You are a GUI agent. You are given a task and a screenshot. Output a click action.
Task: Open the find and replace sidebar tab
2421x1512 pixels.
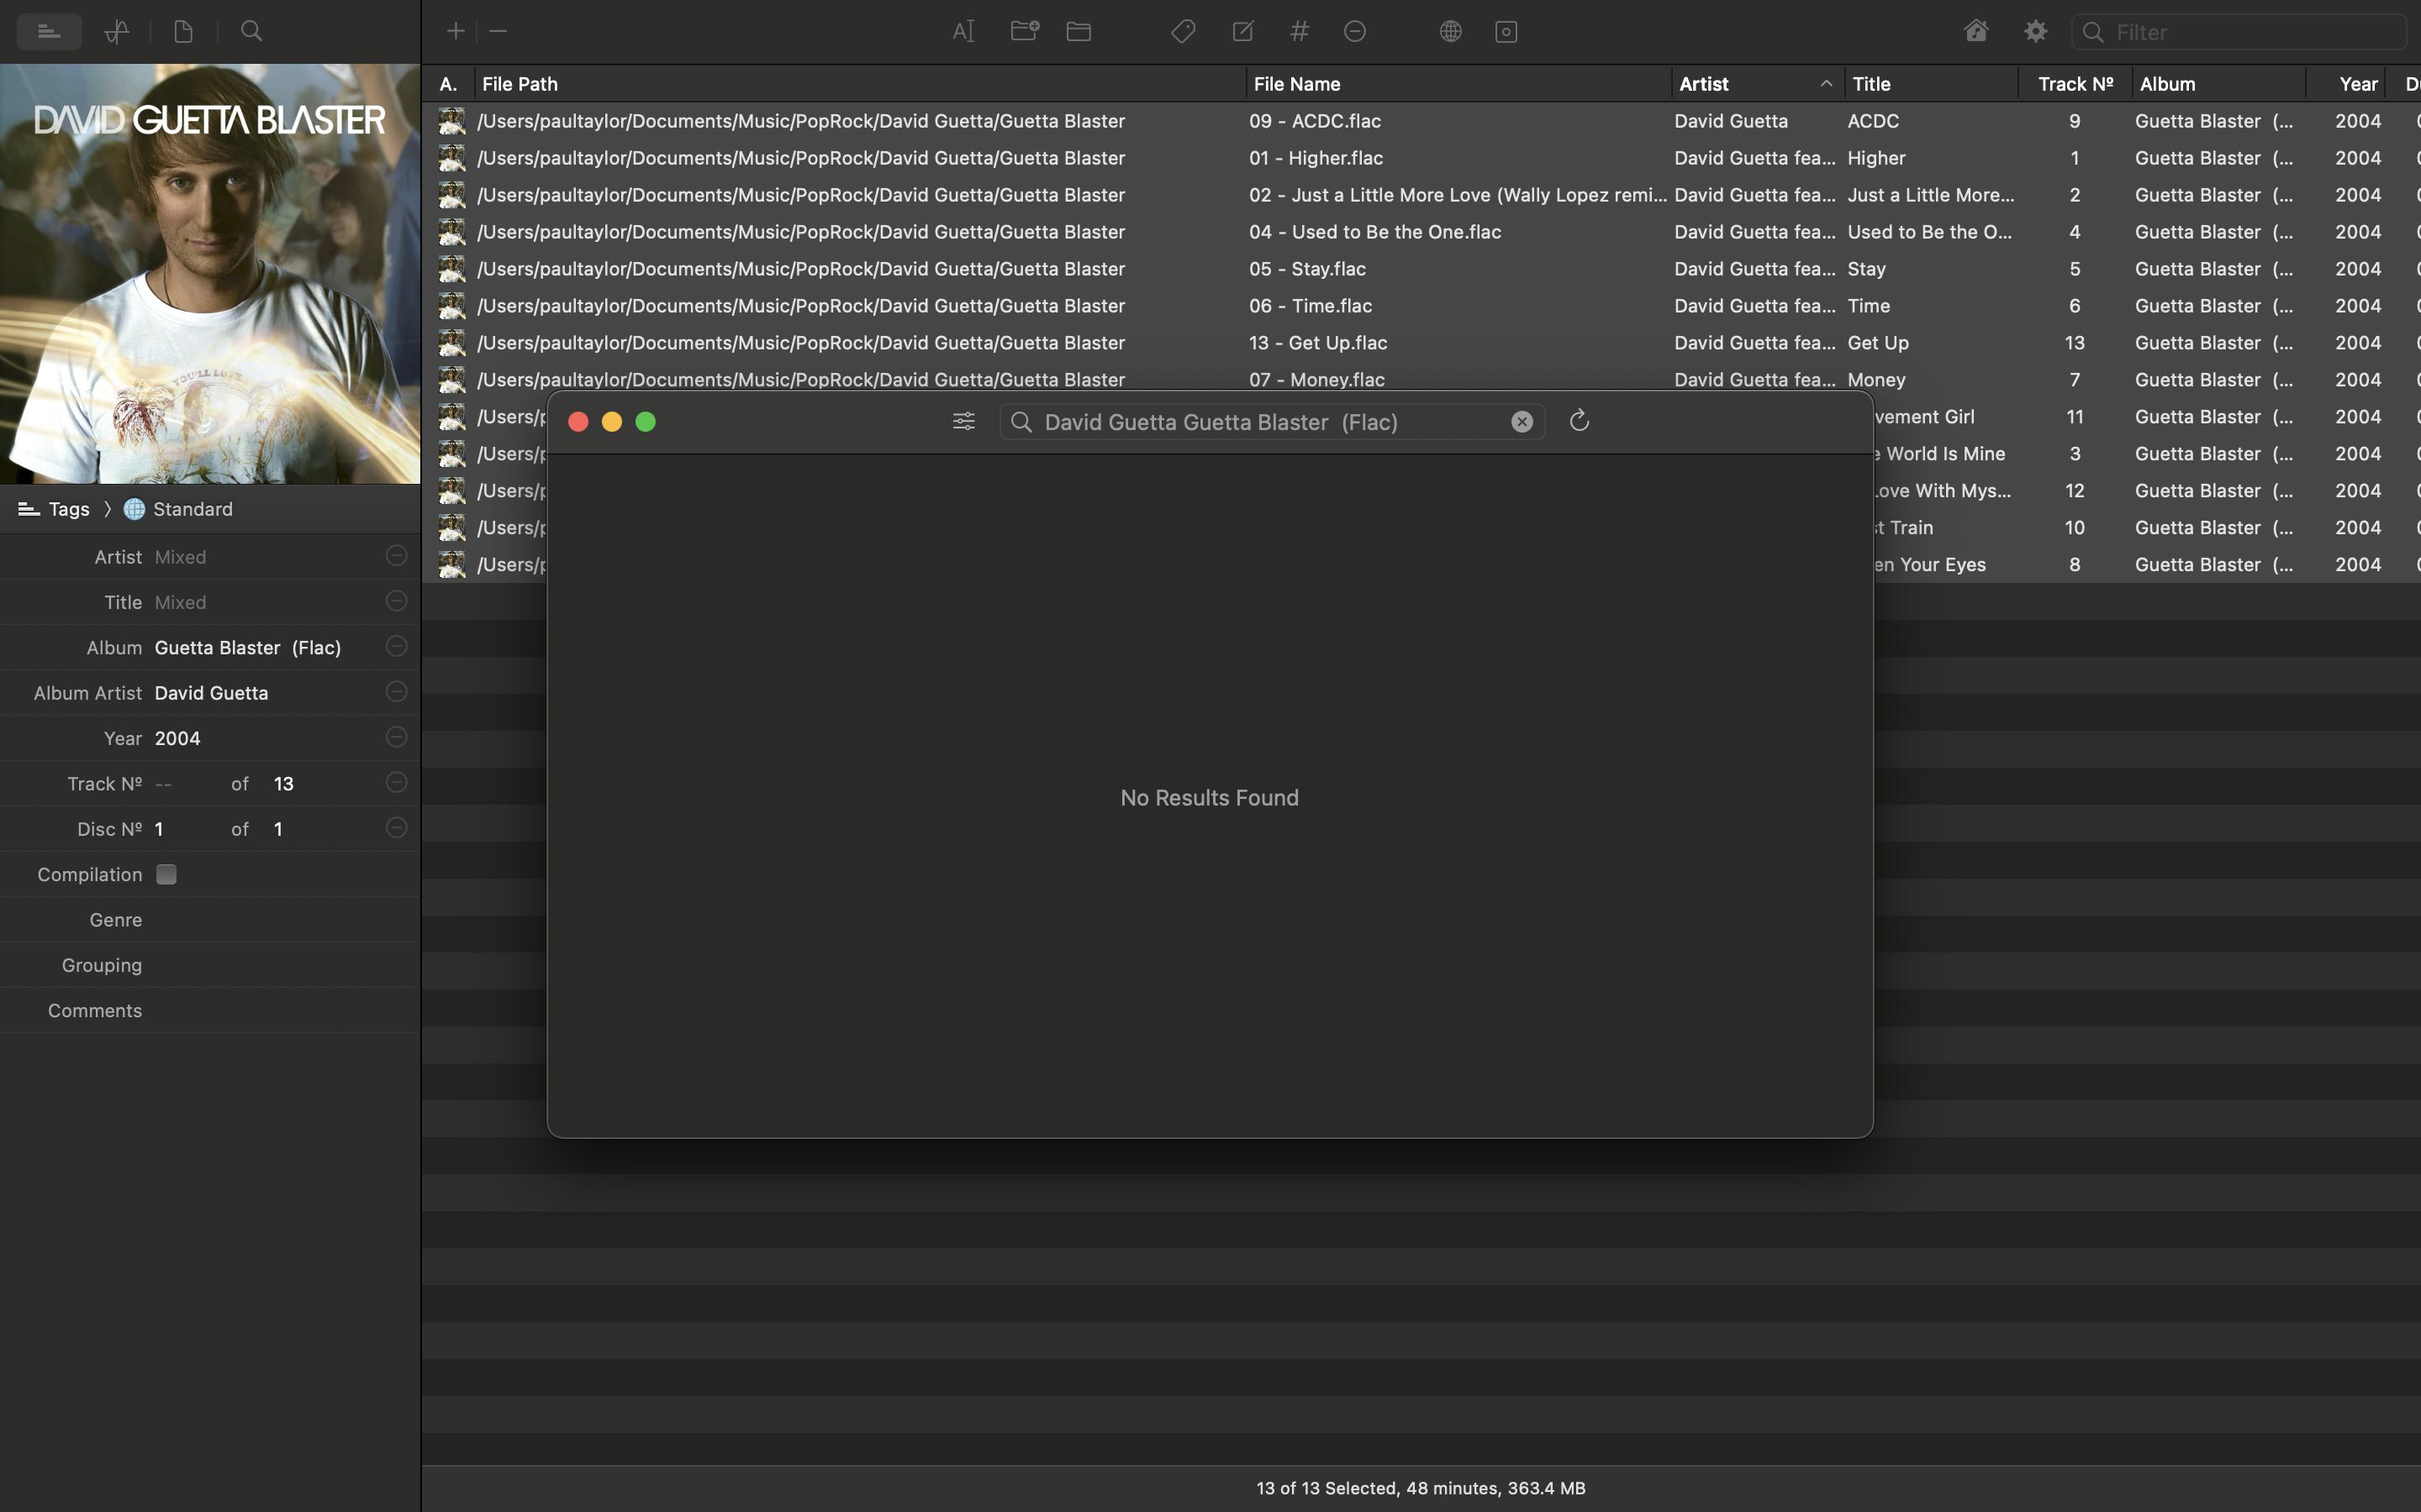click(x=251, y=31)
